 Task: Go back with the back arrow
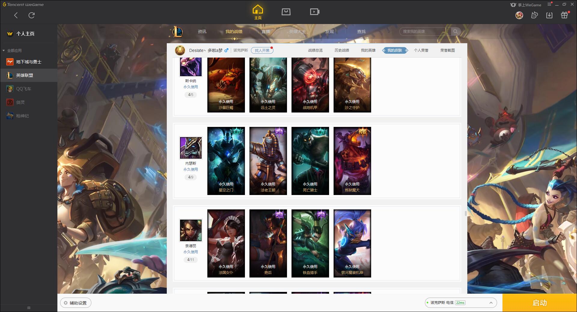[x=16, y=15]
